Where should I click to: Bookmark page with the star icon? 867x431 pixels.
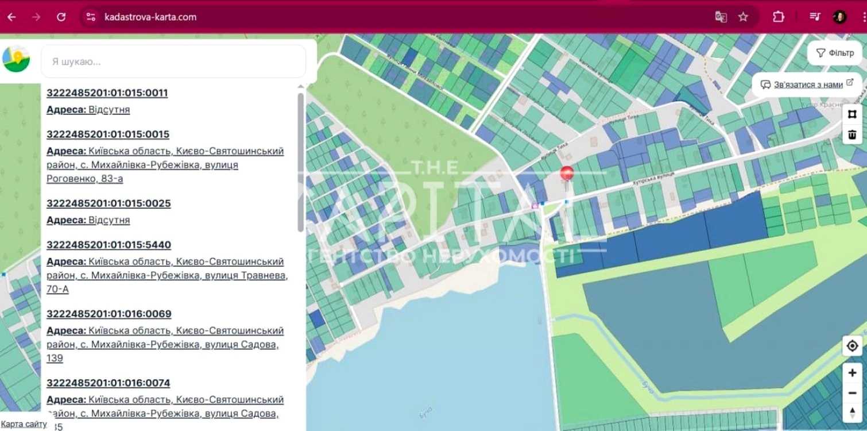point(743,17)
